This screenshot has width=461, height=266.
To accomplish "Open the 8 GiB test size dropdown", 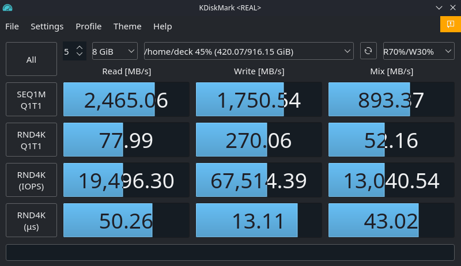I will click(114, 51).
